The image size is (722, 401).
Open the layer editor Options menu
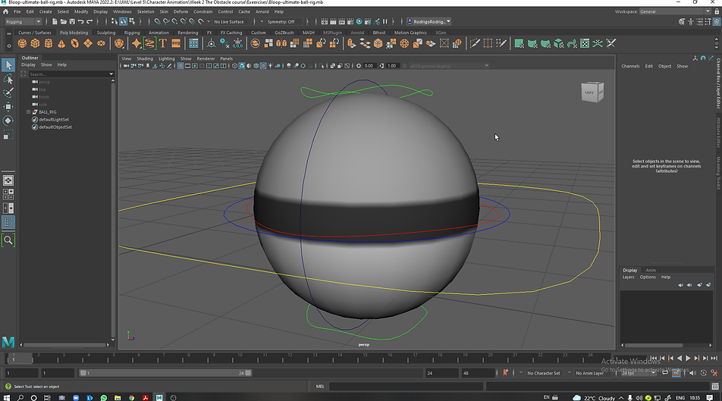(x=648, y=277)
